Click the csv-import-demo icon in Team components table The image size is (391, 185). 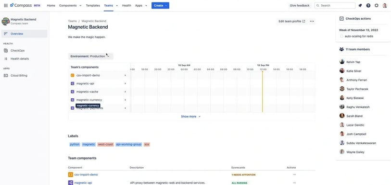pos(71,174)
